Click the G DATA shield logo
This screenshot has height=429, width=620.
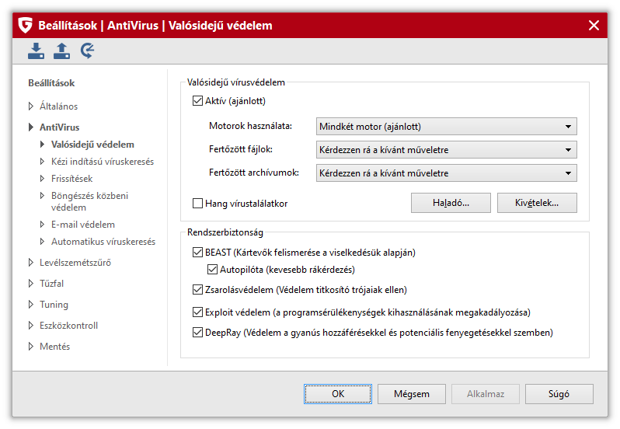26,26
